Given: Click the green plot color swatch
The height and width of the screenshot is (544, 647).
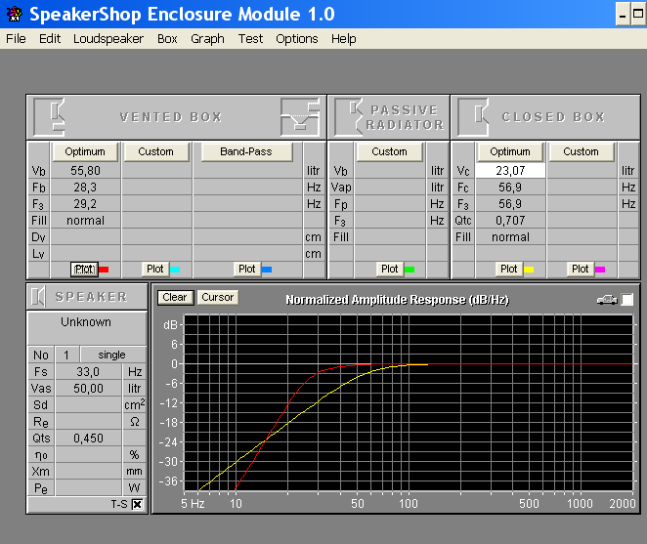Looking at the screenshot, I should click(410, 270).
